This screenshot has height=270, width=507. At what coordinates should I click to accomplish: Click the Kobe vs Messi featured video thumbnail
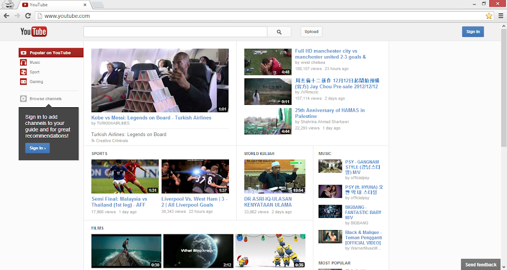click(x=160, y=81)
